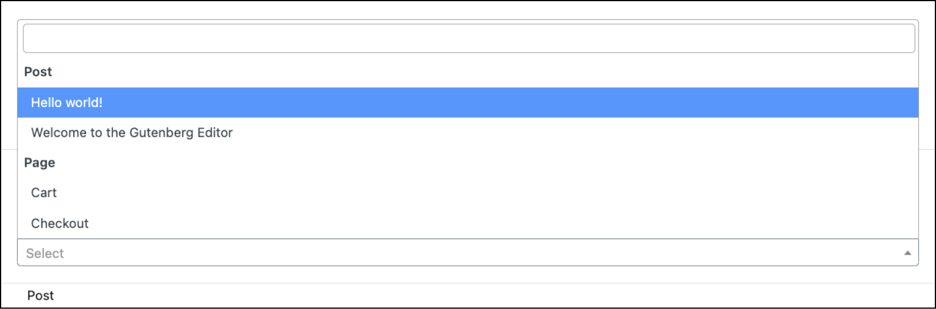936x309 pixels.
Task: Choose "Welcome to the Gutenberg Editor" option
Action: pos(132,133)
